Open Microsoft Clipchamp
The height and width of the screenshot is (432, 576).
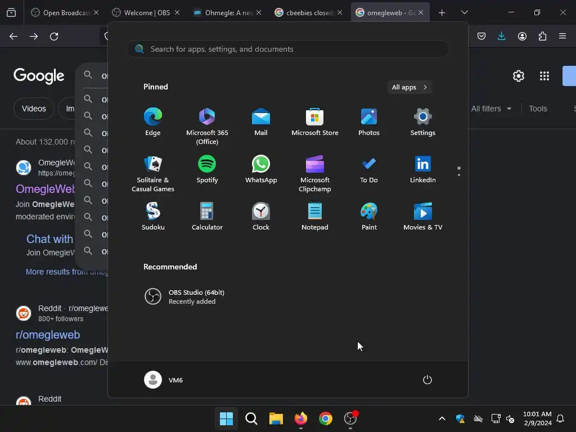tap(315, 173)
